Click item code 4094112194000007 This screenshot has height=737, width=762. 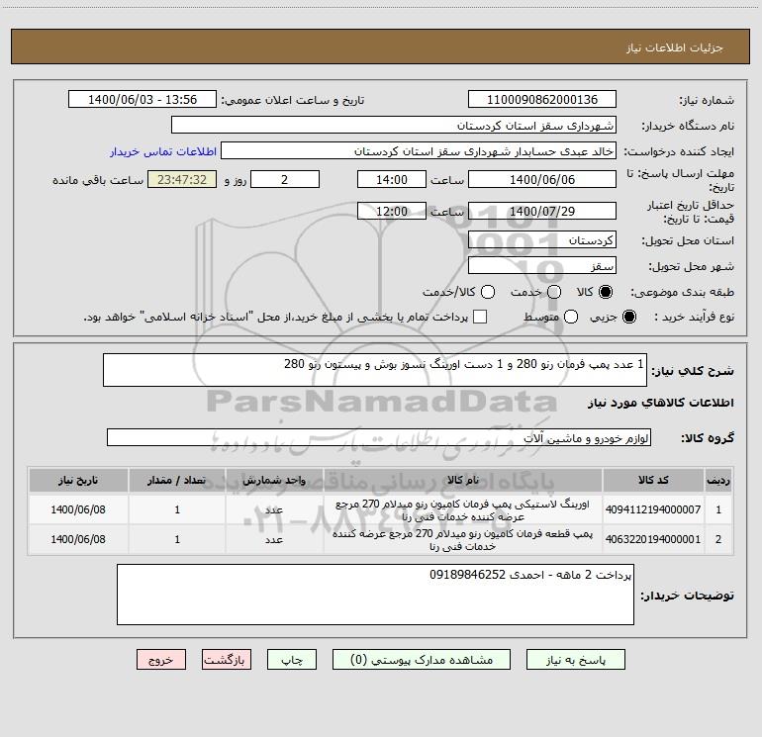653,509
